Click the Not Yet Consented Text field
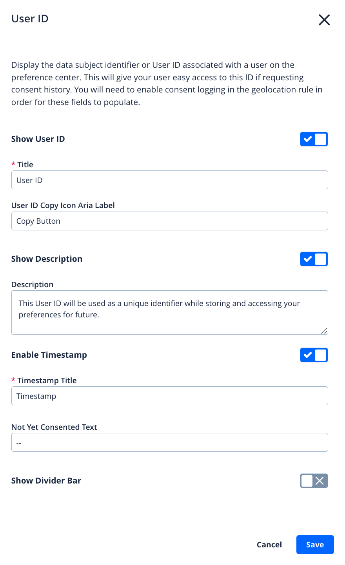The width and height of the screenshot is (345, 565). pyautogui.click(x=169, y=443)
